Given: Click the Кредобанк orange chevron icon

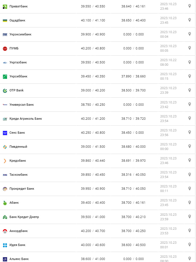Looking at the screenshot, I should [x=5, y=161].
